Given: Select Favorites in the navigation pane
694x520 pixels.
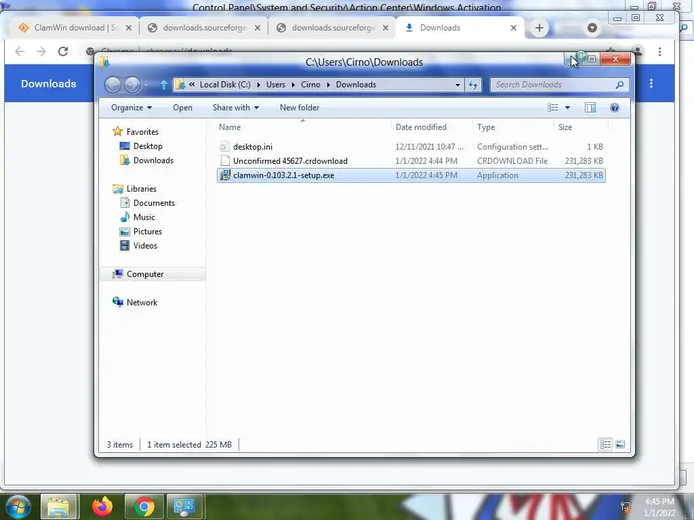Looking at the screenshot, I should [142, 132].
